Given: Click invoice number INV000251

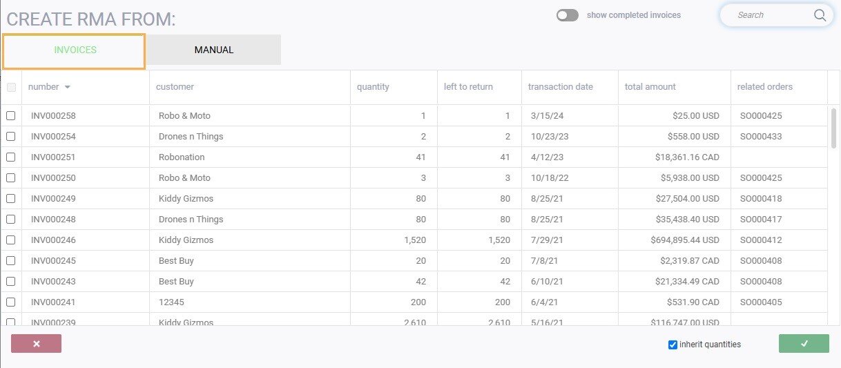Looking at the screenshot, I should click(x=53, y=157).
